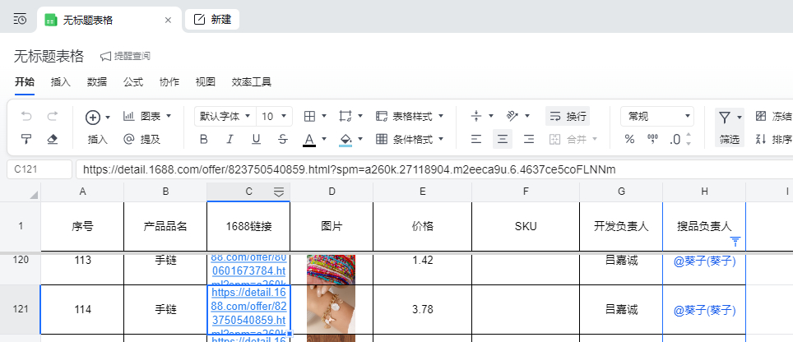Click the eraser clear-format icon
This screenshot has height=342, width=793.
pyautogui.click(x=53, y=139)
